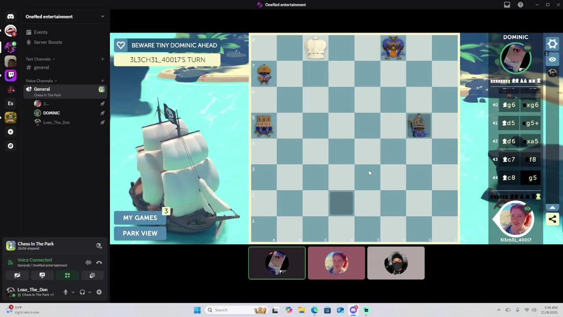
Task: Select the black king piece on f8
Action: pos(393,47)
